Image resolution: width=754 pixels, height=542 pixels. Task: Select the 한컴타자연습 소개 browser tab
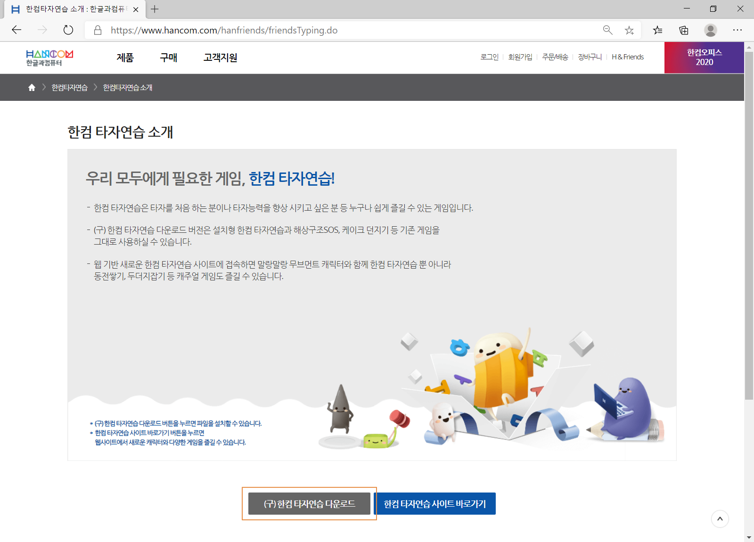pos(75,9)
